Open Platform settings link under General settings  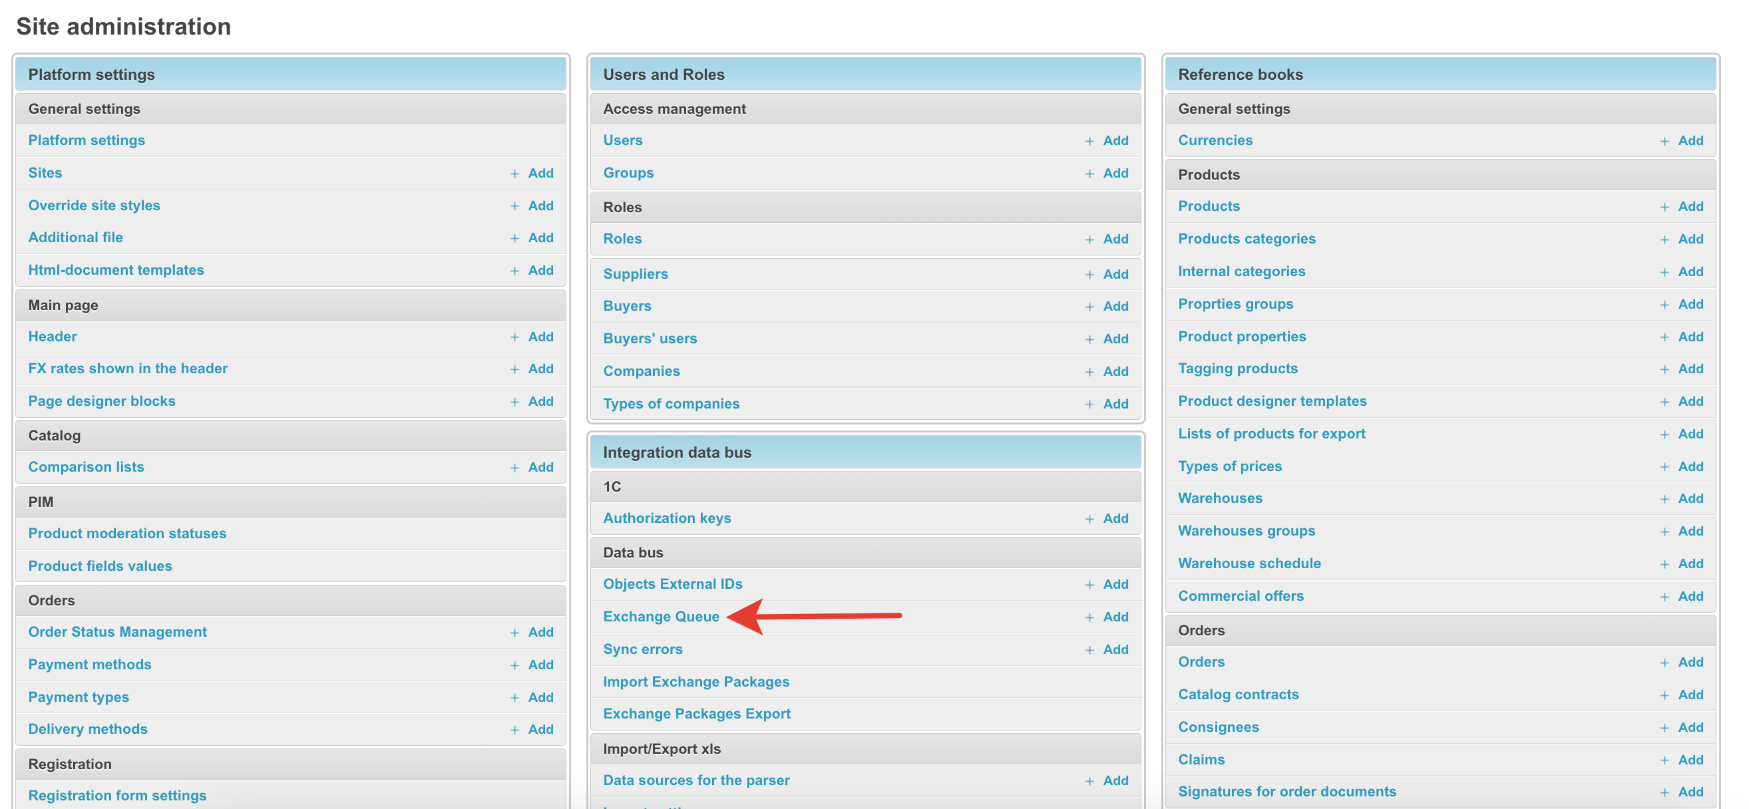87,140
